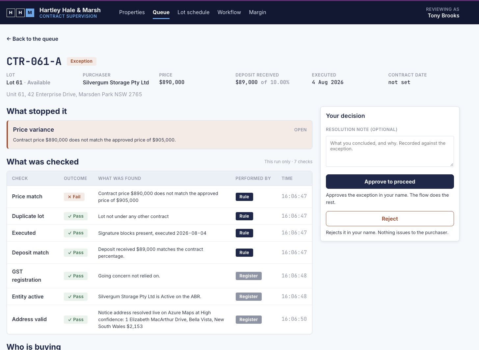Click the Price variance card title
This screenshot has height=350, width=479.
coord(34,130)
